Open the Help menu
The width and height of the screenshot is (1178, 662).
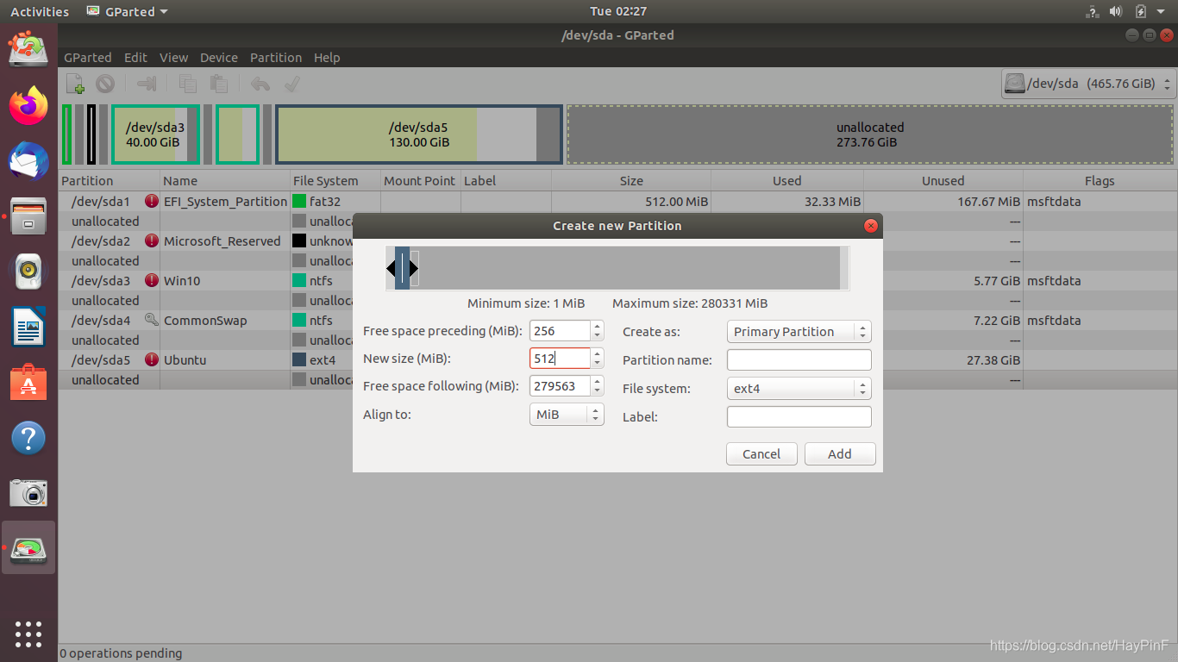point(327,58)
